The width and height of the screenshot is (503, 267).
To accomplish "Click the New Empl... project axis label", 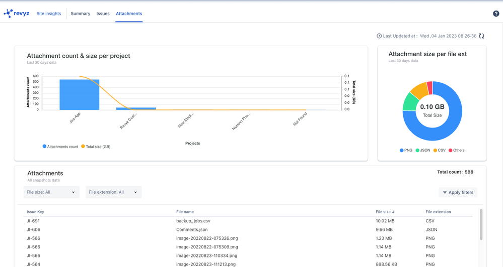I will 186,120.
